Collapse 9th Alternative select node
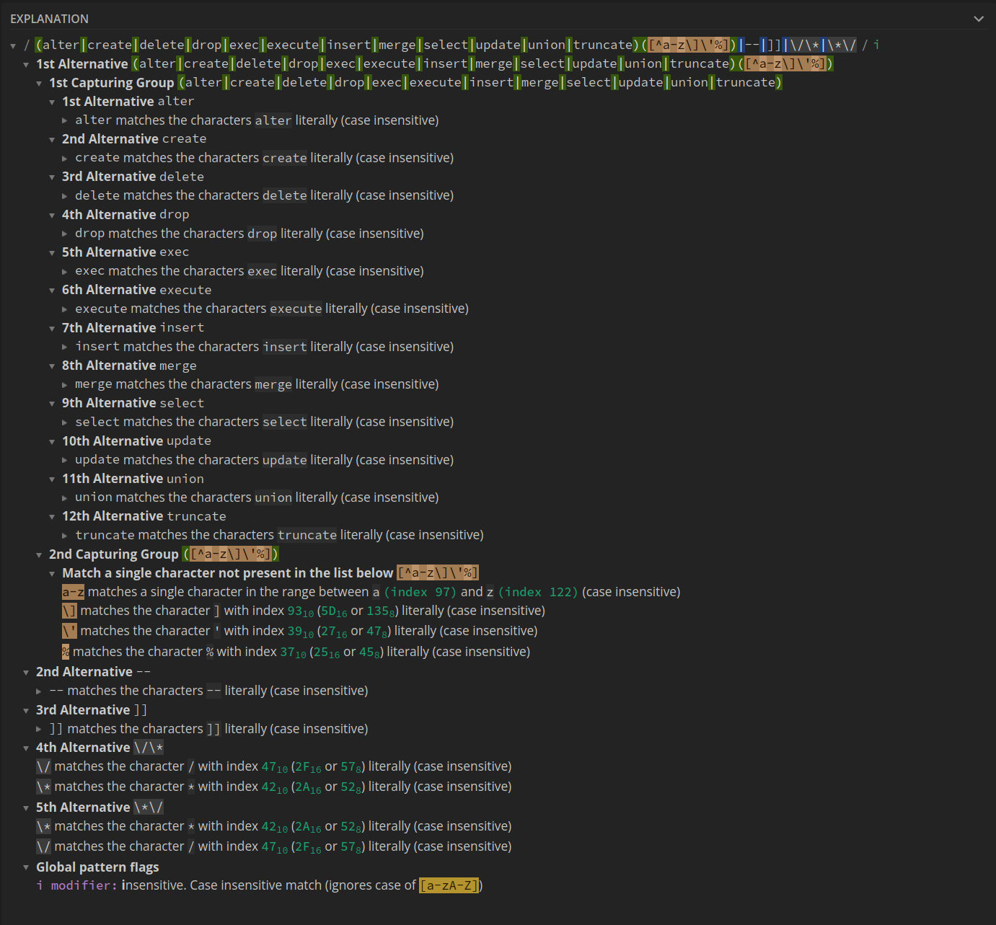 (x=52, y=403)
